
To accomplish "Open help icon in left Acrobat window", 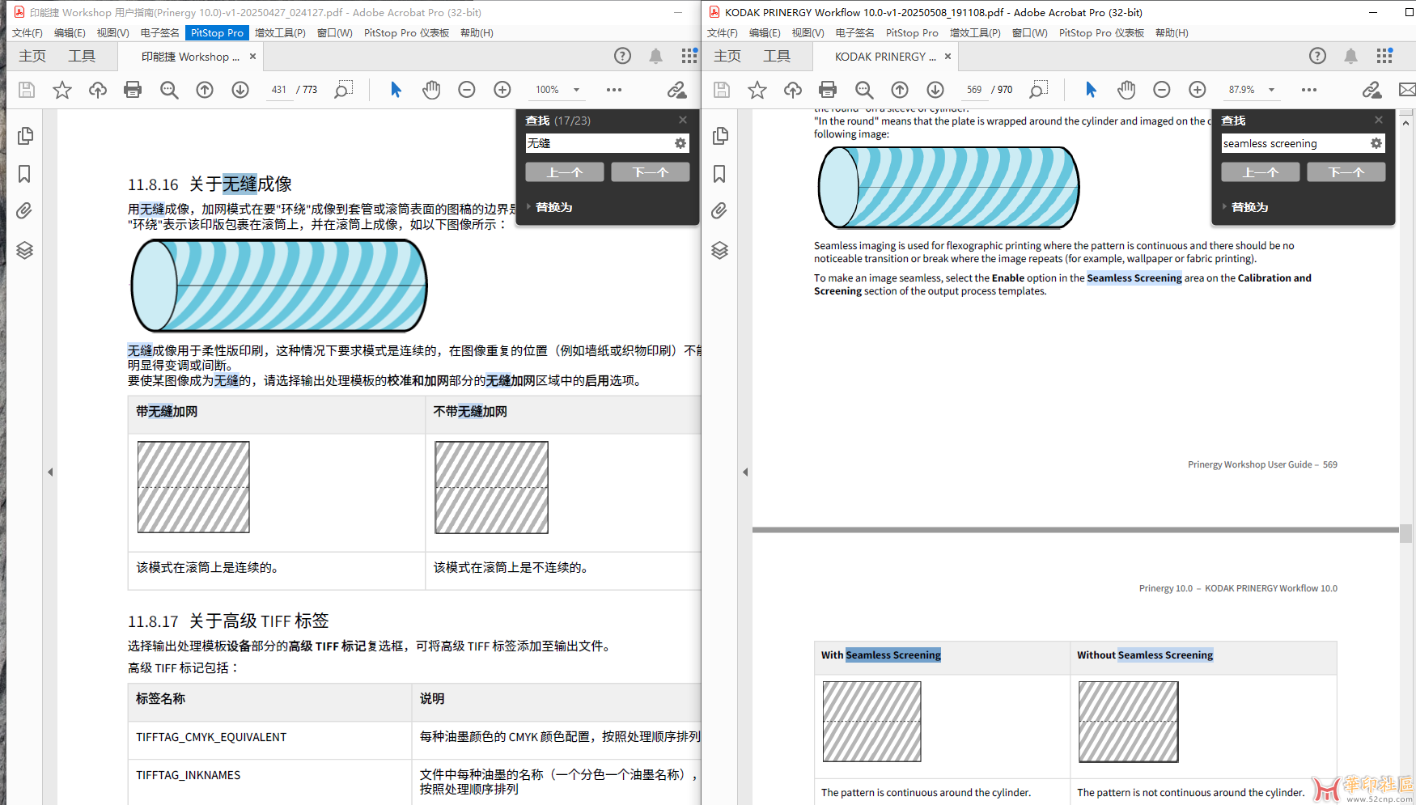I will coord(622,56).
